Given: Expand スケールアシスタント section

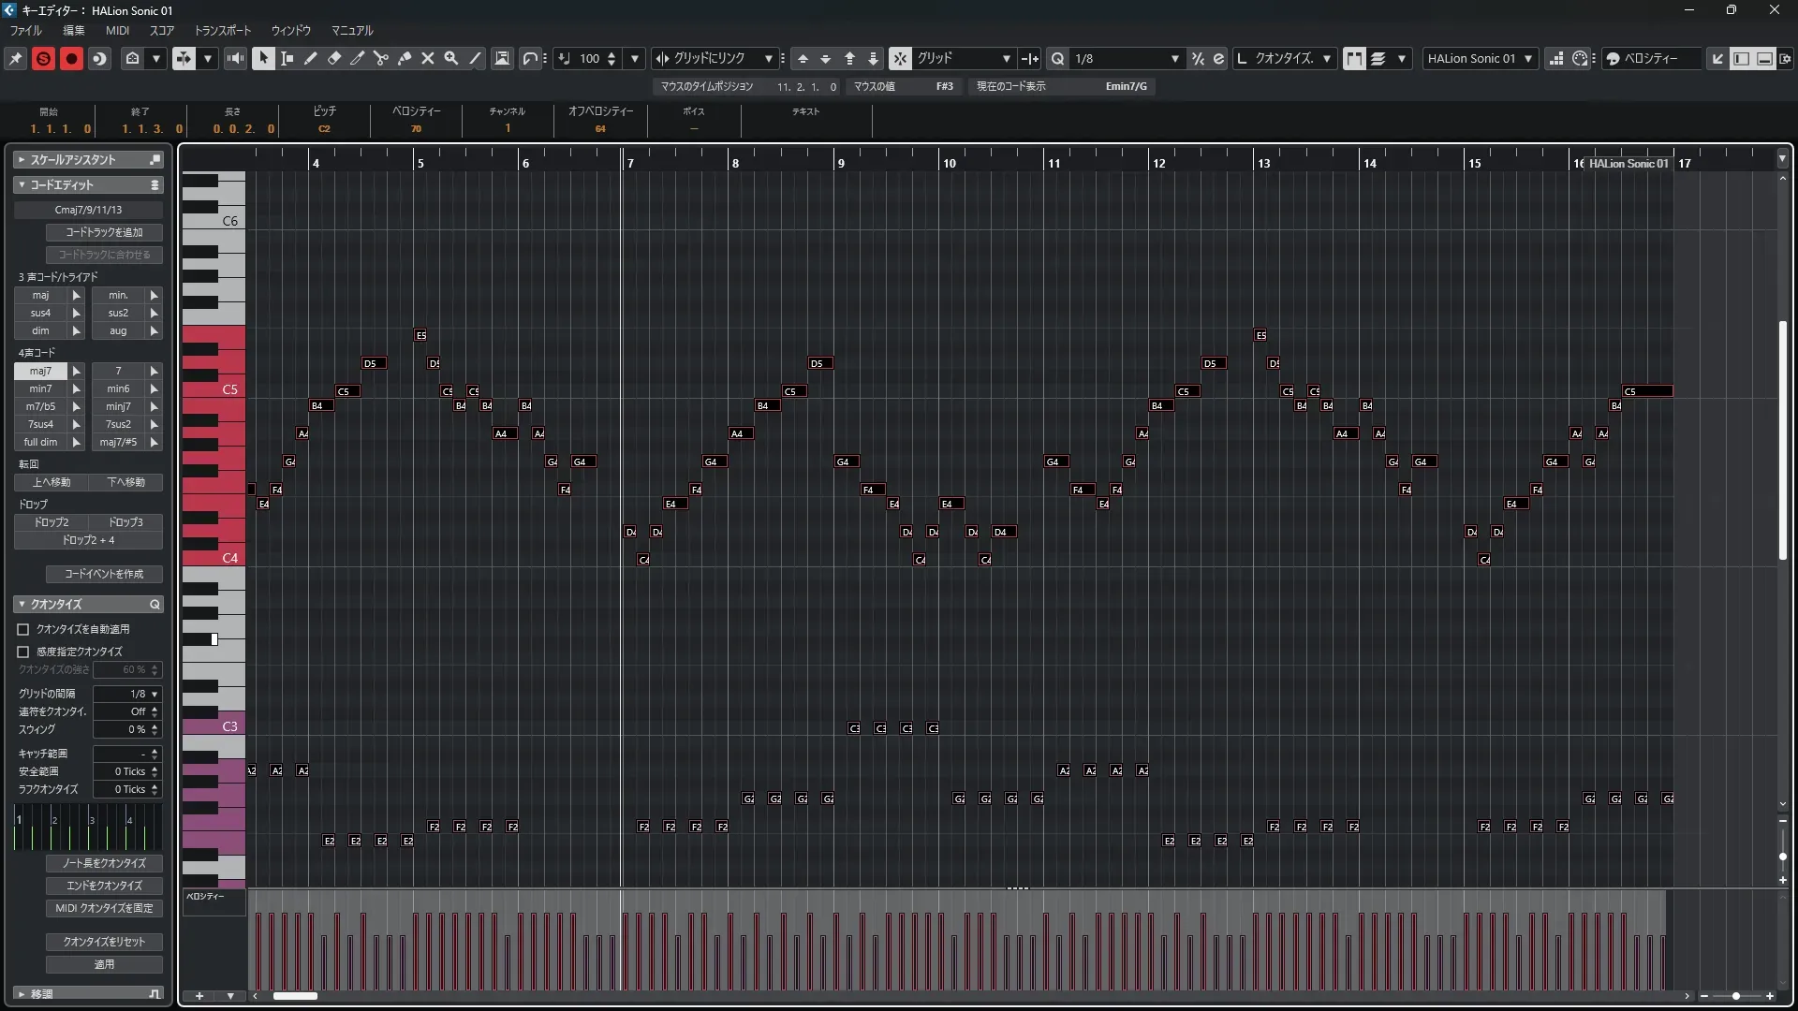Looking at the screenshot, I should click(x=22, y=160).
